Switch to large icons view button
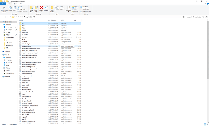Screen dimensions: 209x126 207,125
